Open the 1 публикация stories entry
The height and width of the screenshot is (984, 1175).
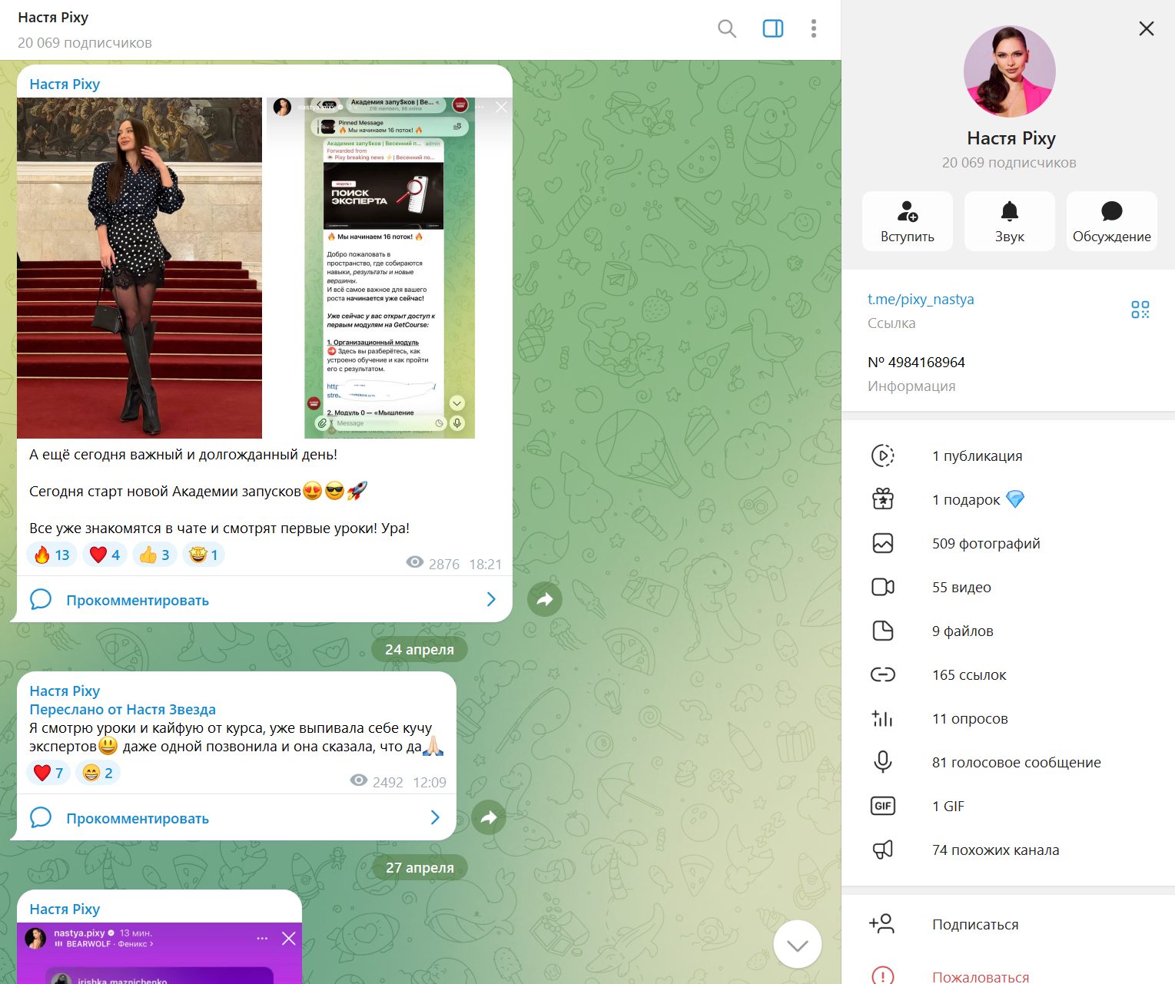coord(1008,456)
